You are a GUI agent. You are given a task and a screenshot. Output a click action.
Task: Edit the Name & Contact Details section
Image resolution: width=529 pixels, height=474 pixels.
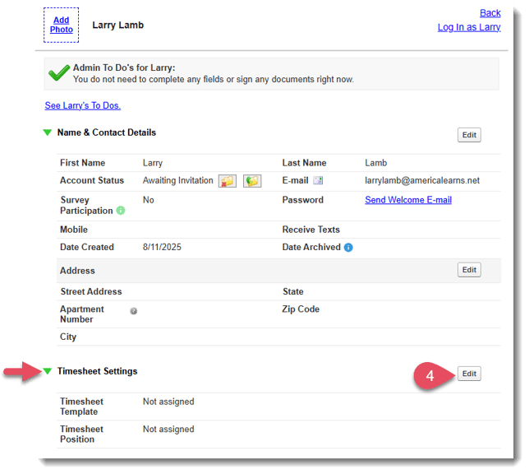(469, 135)
